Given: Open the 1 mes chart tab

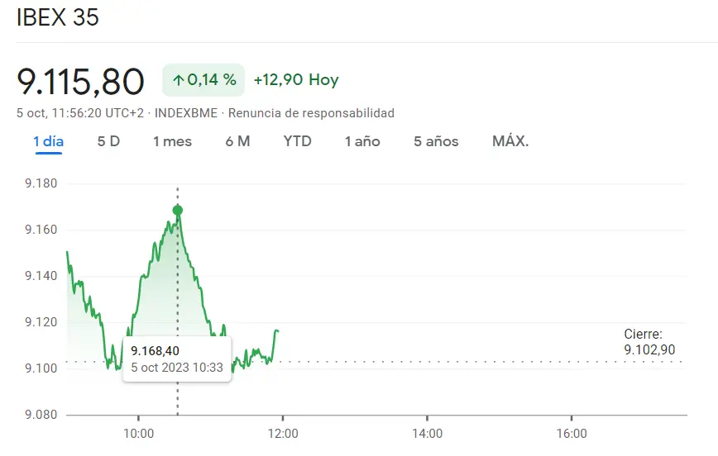Looking at the screenshot, I should (172, 141).
